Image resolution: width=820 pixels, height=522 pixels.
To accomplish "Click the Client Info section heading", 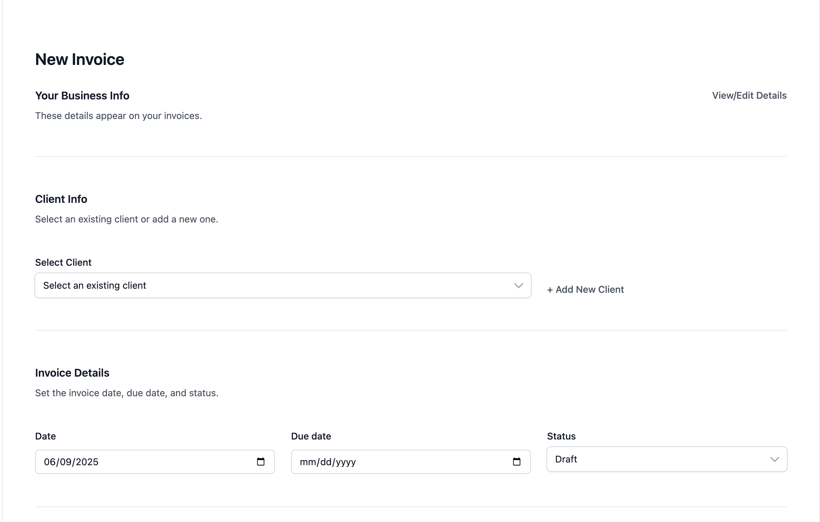I will (61, 199).
